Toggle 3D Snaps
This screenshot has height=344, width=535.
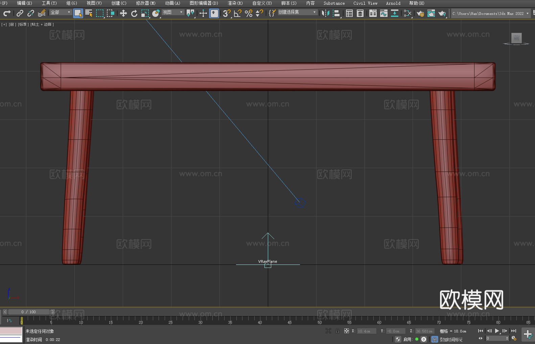pos(227,13)
